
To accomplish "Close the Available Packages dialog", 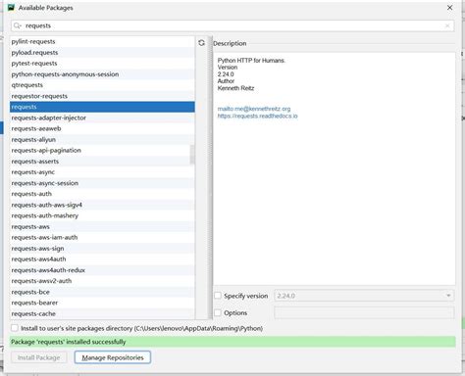I will [x=449, y=8].
